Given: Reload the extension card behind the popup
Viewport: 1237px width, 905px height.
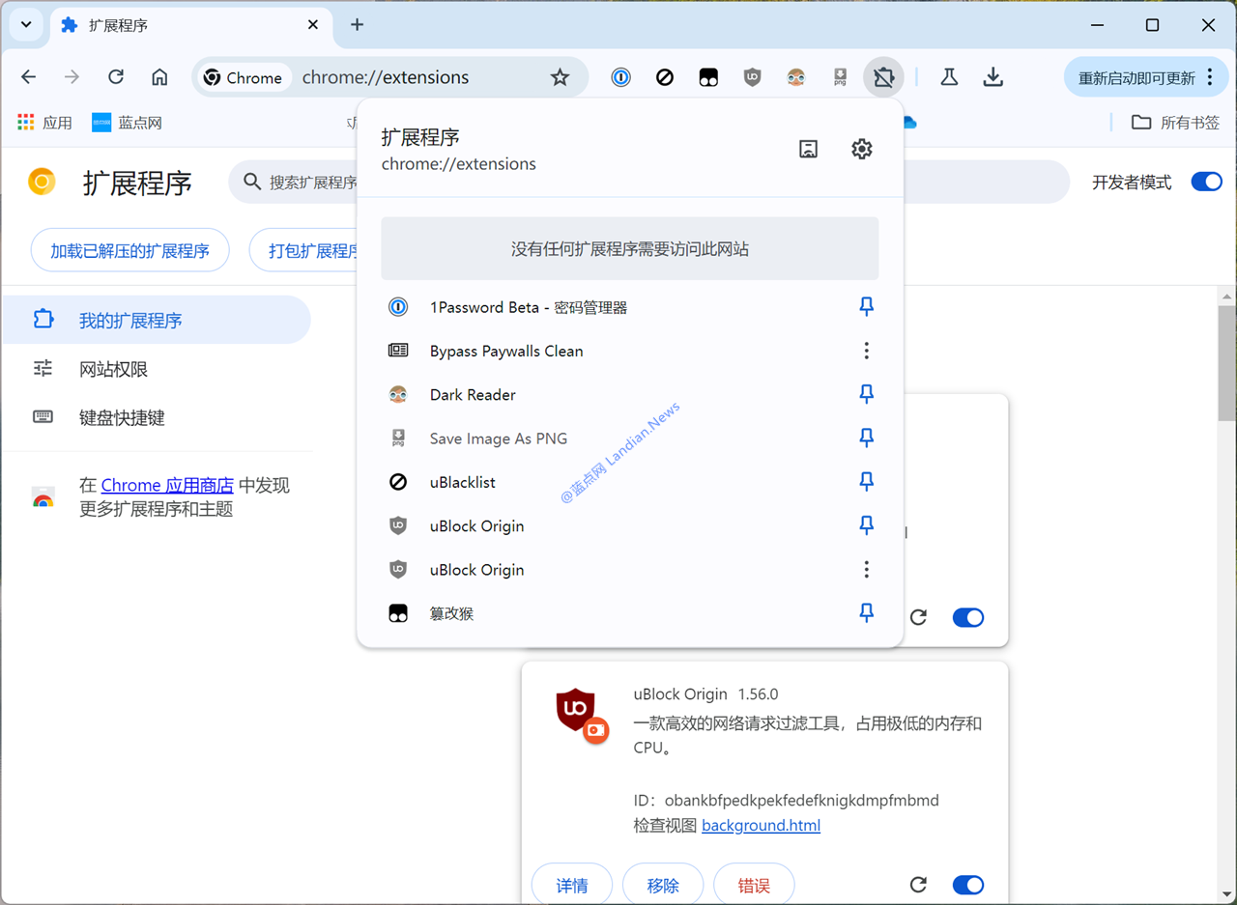Looking at the screenshot, I should point(919,617).
